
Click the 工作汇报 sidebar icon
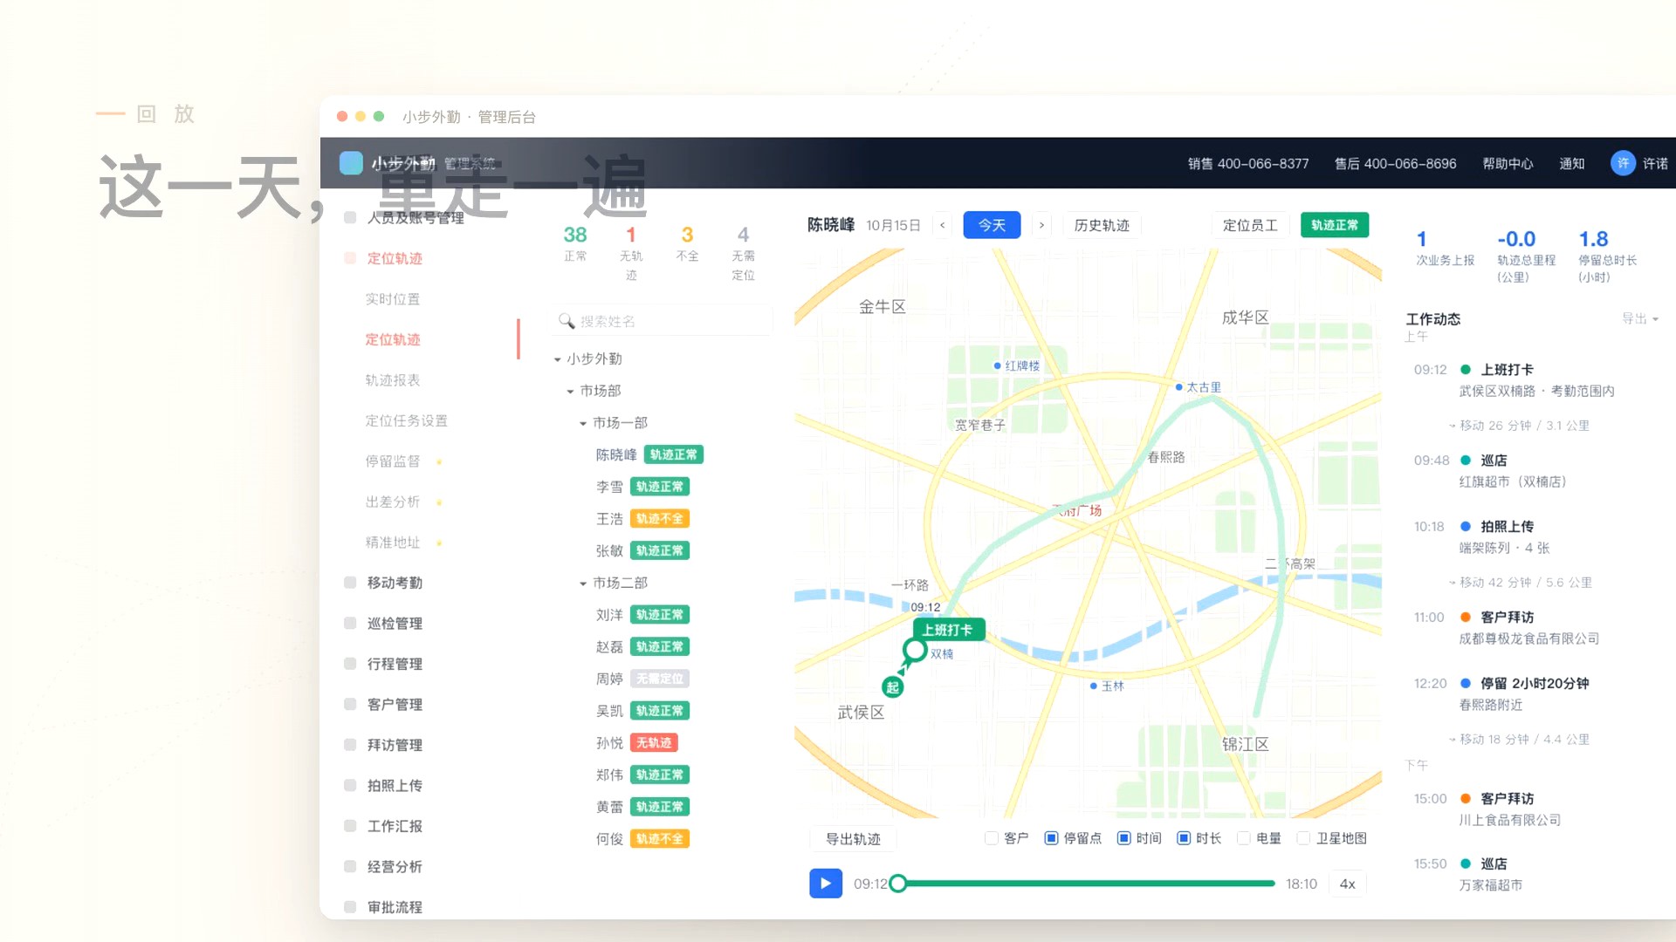(350, 826)
